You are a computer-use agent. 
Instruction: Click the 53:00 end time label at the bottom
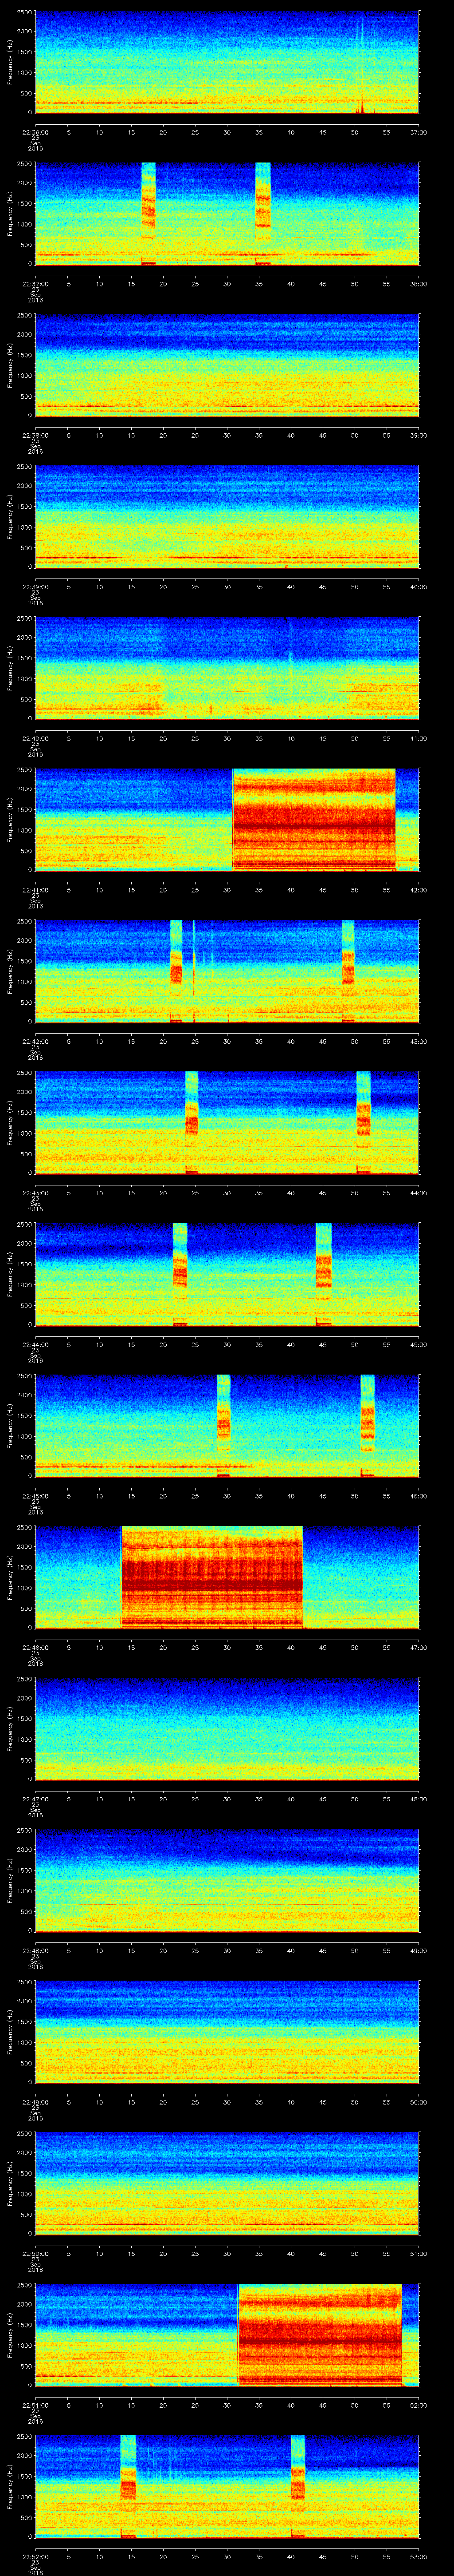418,2556
